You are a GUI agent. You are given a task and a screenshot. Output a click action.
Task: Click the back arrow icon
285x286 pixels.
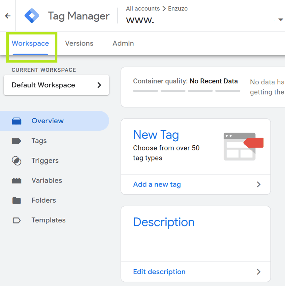[x=7, y=15]
